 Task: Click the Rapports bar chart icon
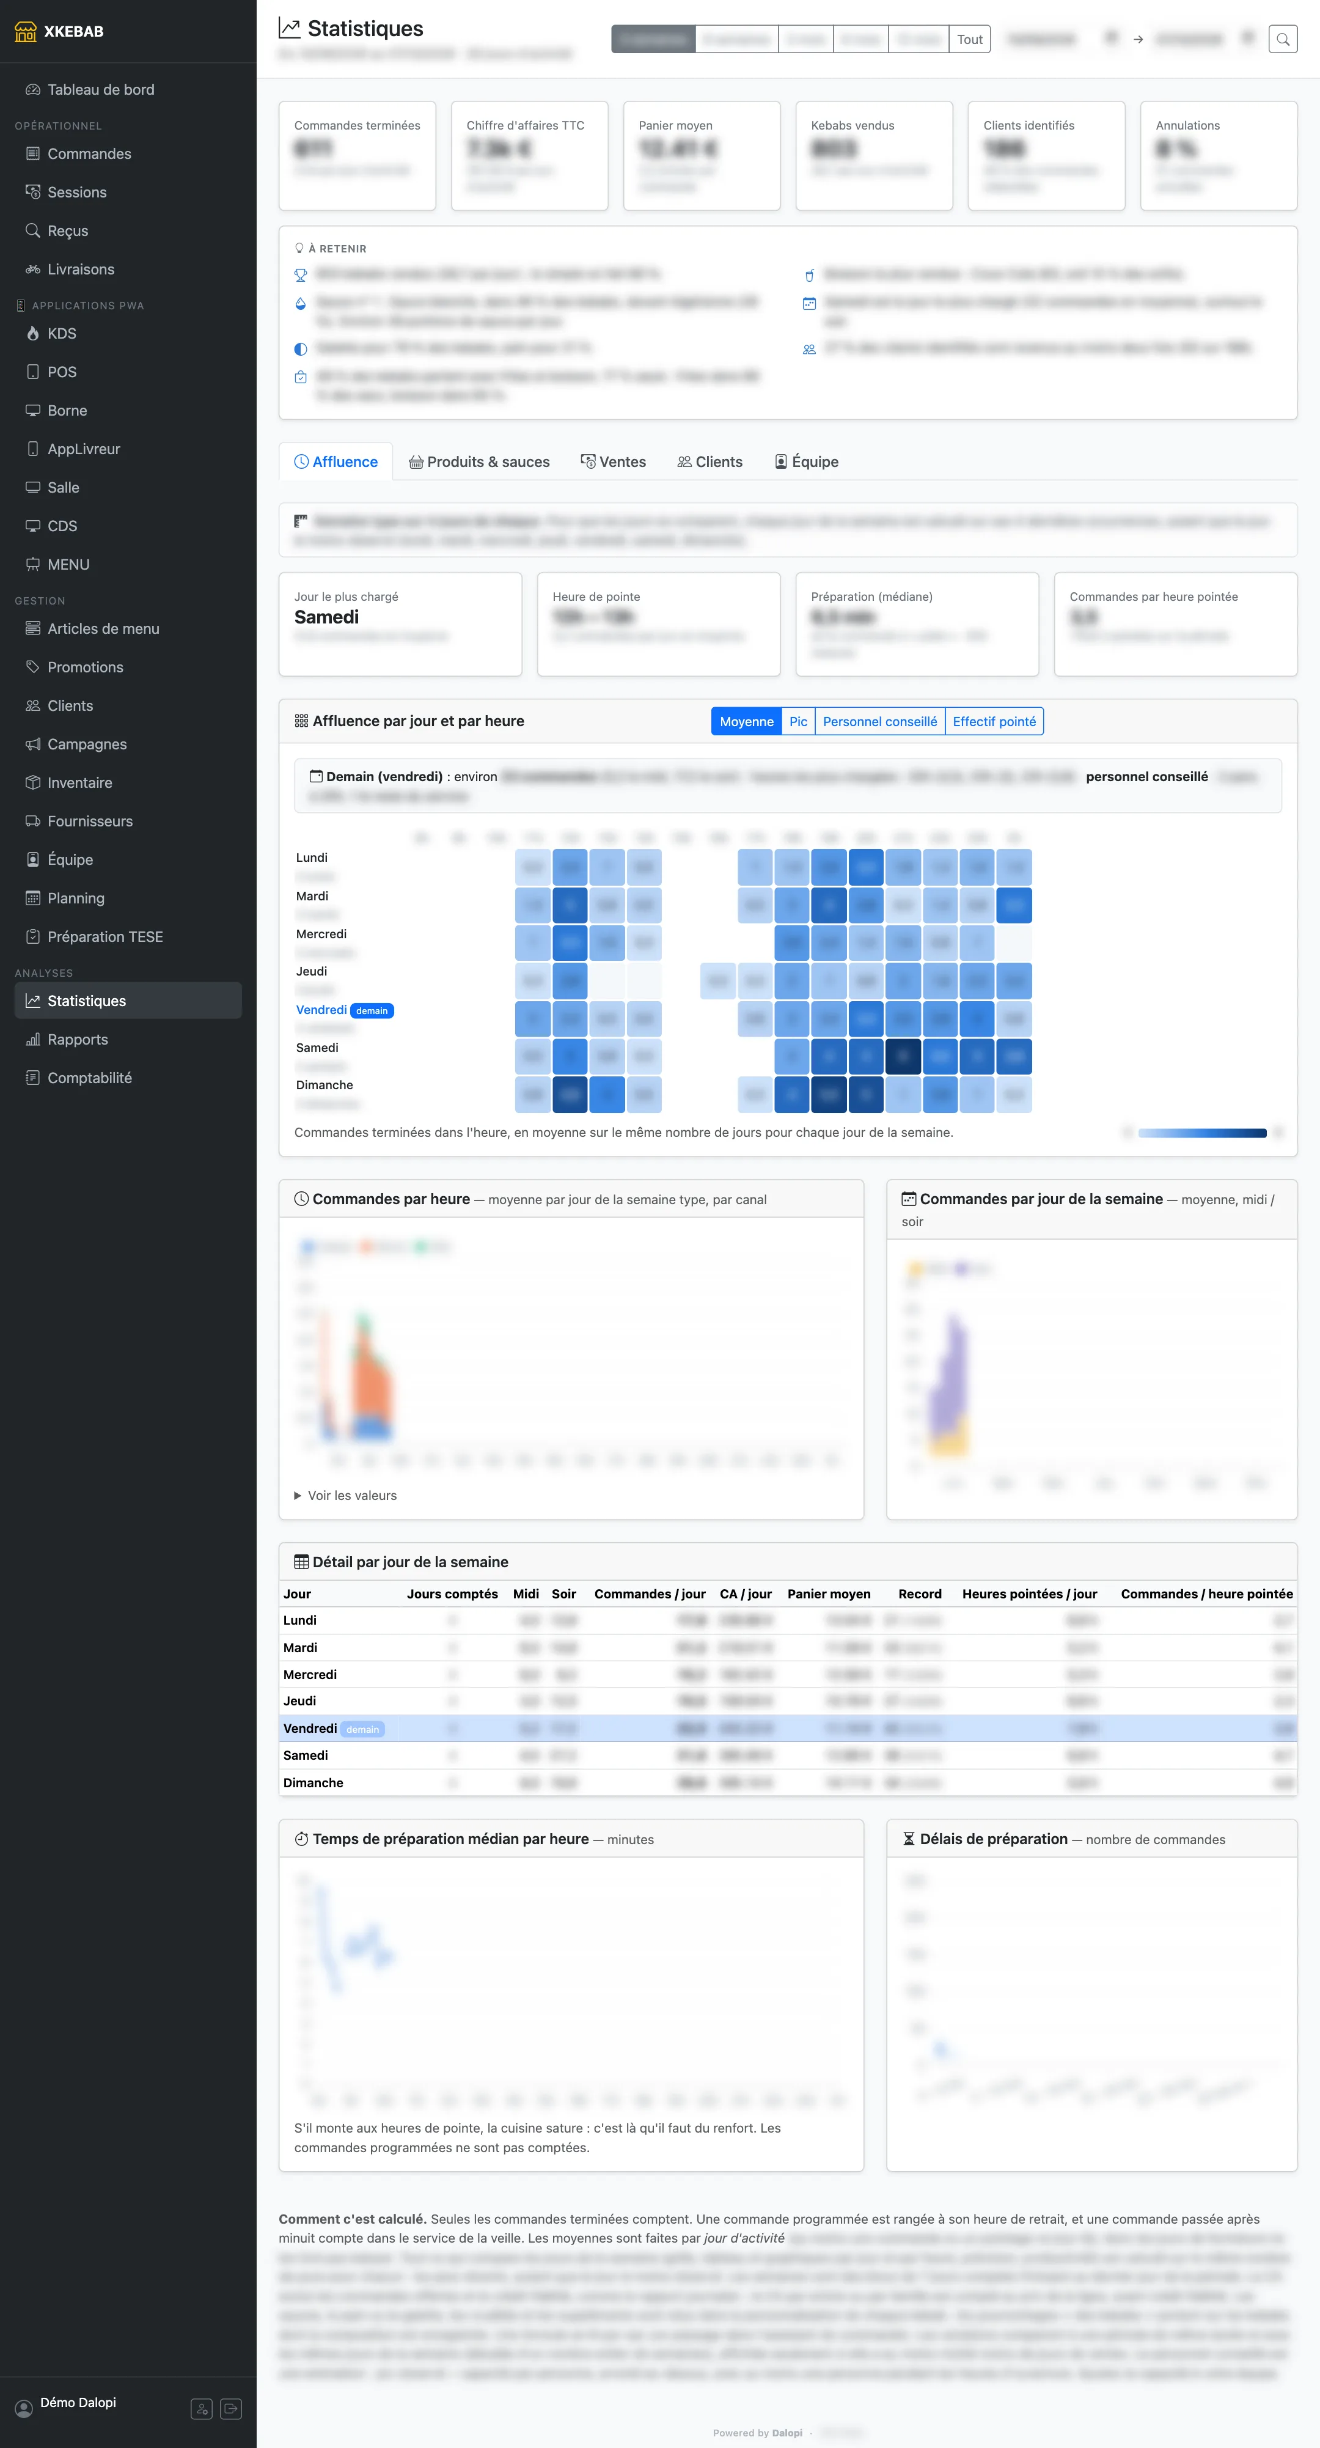point(32,1040)
